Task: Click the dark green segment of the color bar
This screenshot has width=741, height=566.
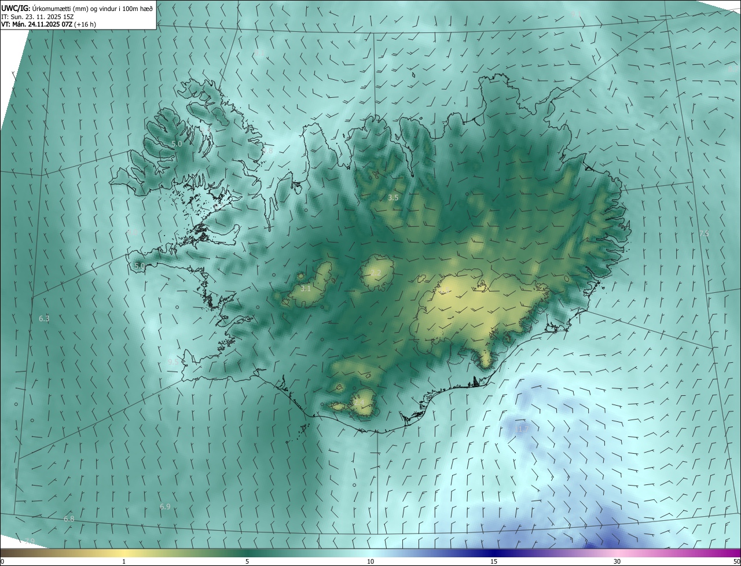Action: pyautogui.click(x=247, y=553)
